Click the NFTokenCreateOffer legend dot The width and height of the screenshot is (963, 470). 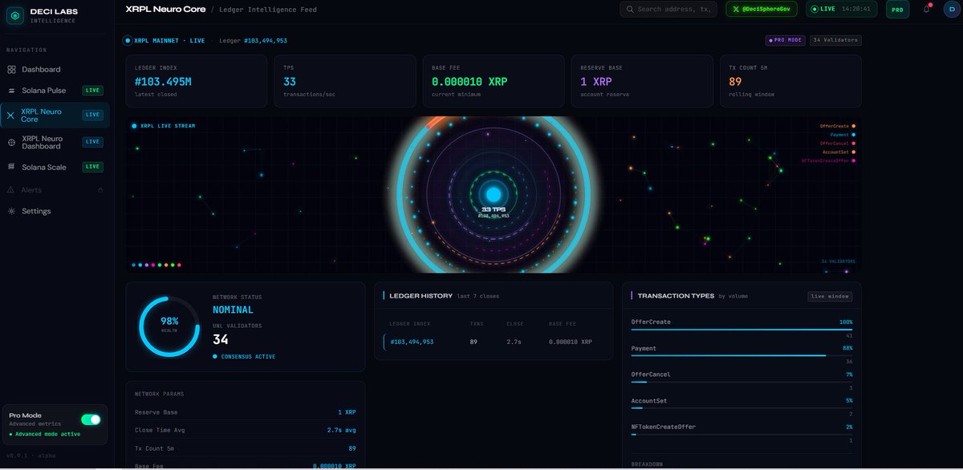853,160
